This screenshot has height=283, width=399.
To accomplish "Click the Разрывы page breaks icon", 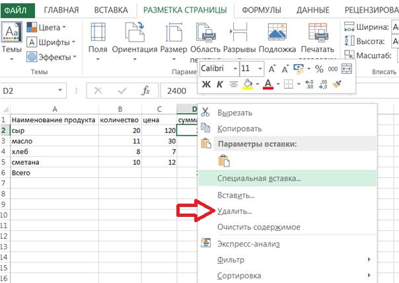I will point(238,32).
